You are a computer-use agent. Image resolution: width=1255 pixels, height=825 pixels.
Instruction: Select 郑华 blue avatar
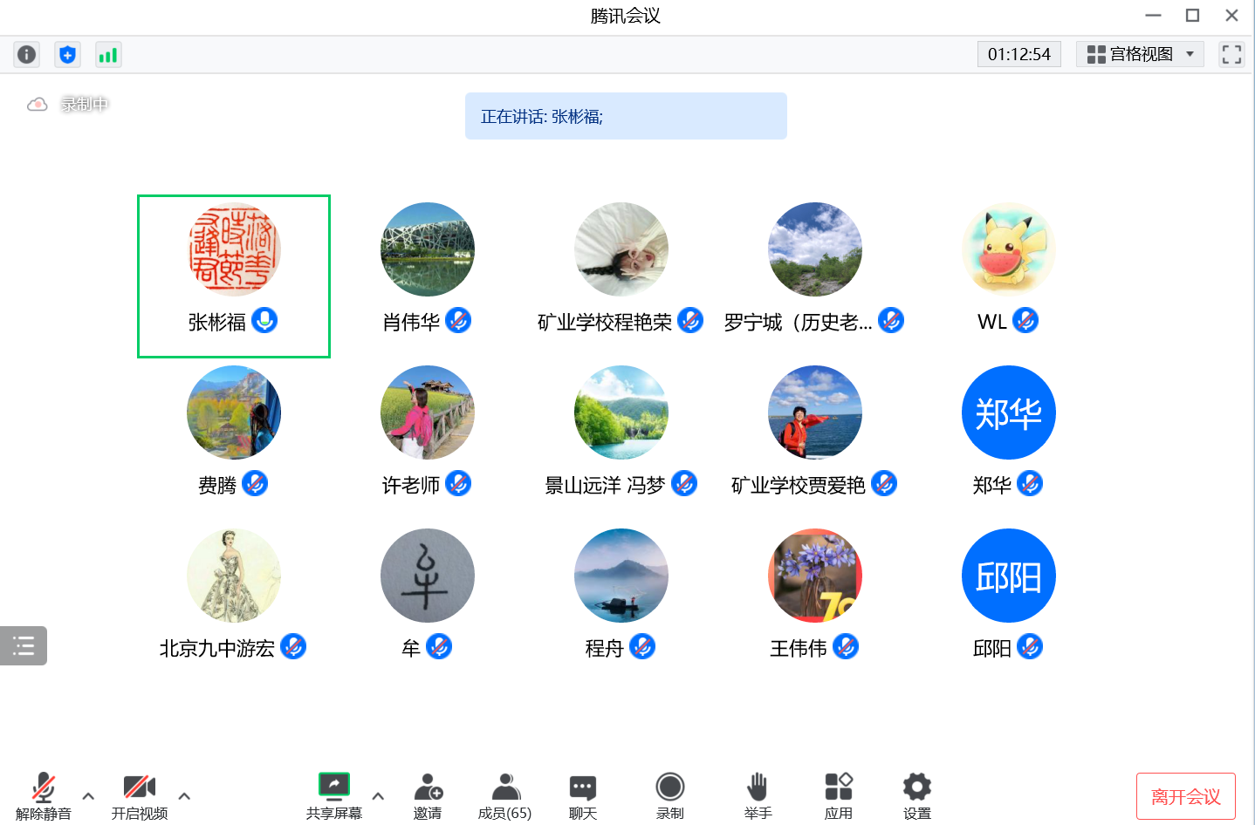pos(1009,412)
